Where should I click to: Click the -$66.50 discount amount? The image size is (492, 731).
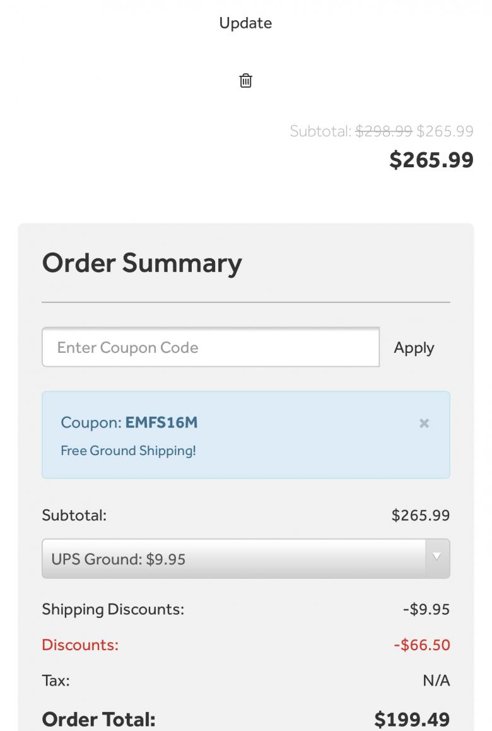click(x=421, y=645)
